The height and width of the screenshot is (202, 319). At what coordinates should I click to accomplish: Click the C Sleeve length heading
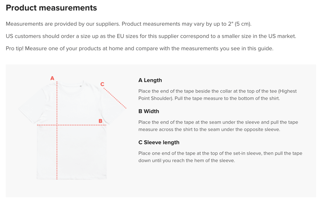pos(159,142)
